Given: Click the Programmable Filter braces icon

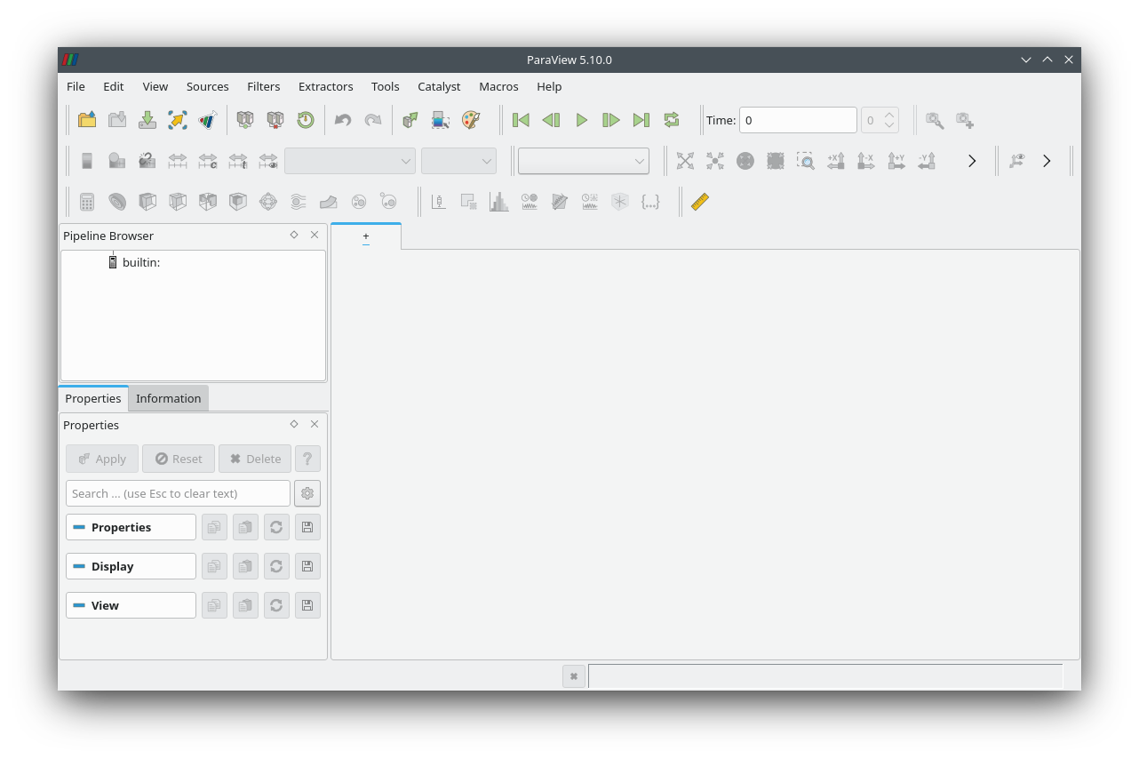Looking at the screenshot, I should (650, 202).
